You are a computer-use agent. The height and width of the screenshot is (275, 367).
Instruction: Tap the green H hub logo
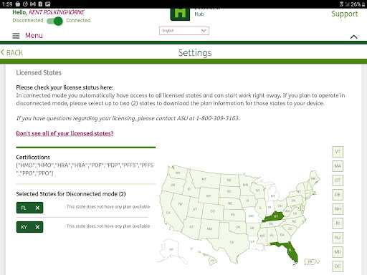tap(180, 14)
